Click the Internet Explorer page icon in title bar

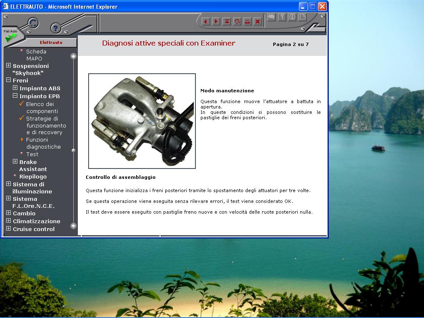point(5,6)
